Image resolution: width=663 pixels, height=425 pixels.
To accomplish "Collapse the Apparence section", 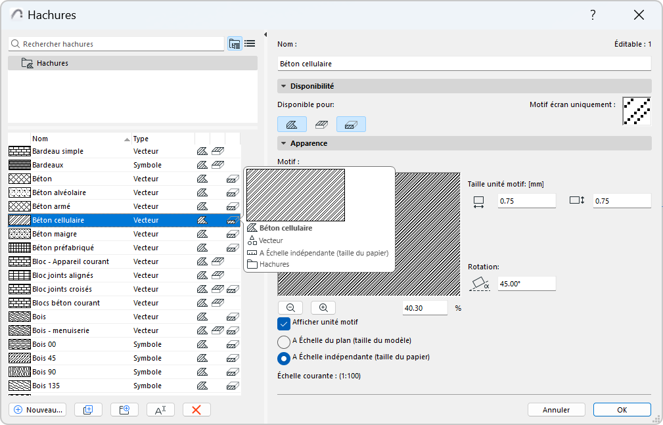I will click(x=284, y=143).
